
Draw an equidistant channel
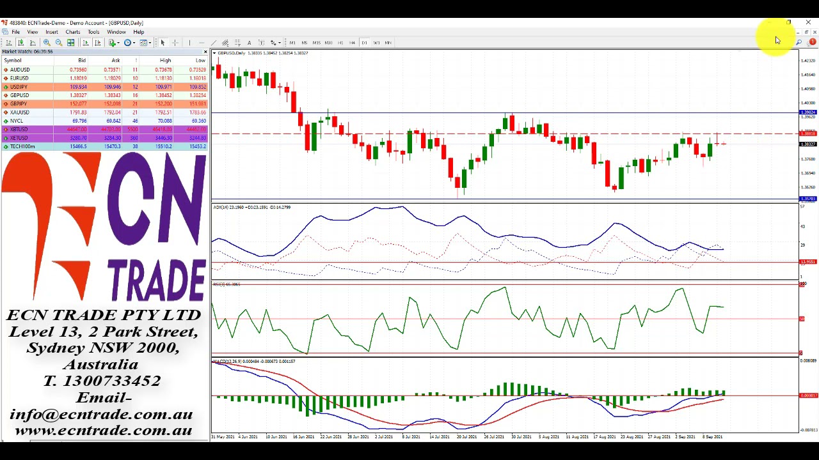[x=225, y=43]
